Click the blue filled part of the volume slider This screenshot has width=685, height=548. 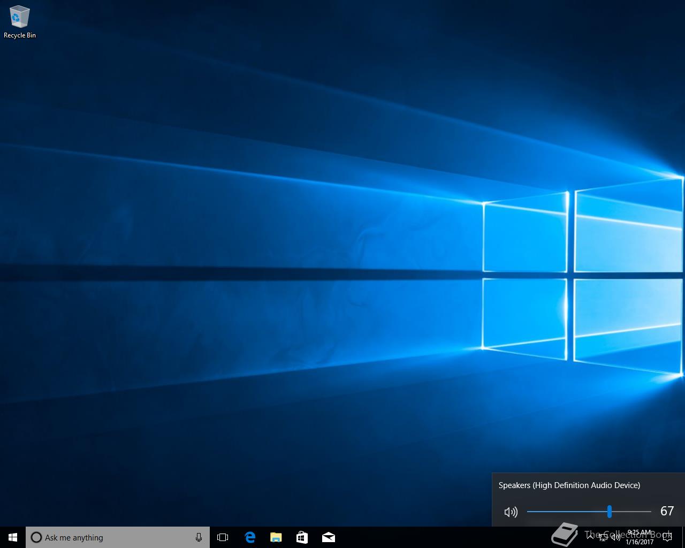(567, 512)
